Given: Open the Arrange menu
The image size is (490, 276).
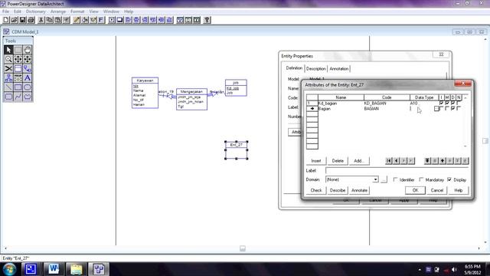Looking at the screenshot, I should click(58, 11).
